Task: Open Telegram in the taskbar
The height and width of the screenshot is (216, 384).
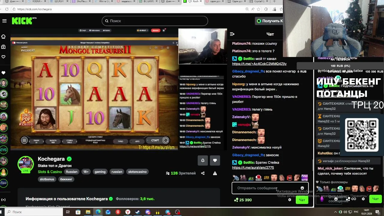Action: [x=168, y=212]
